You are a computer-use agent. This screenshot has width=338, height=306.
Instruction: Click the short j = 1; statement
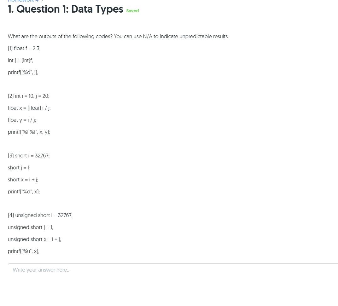click(x=19, y=168)
